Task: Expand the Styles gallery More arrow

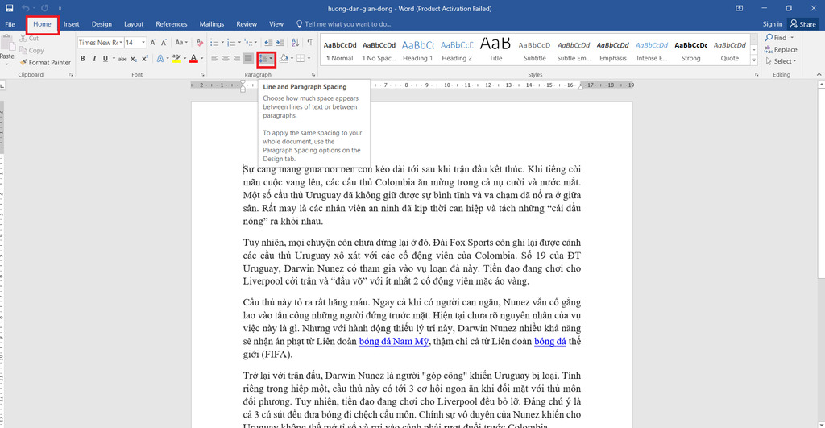Action: 754,61
